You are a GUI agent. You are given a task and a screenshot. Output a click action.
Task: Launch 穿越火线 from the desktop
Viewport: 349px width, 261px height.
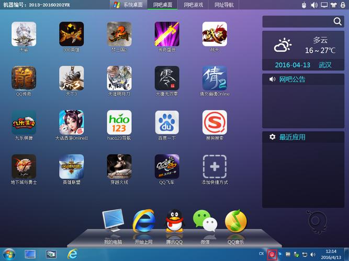(x=119, y=167)
